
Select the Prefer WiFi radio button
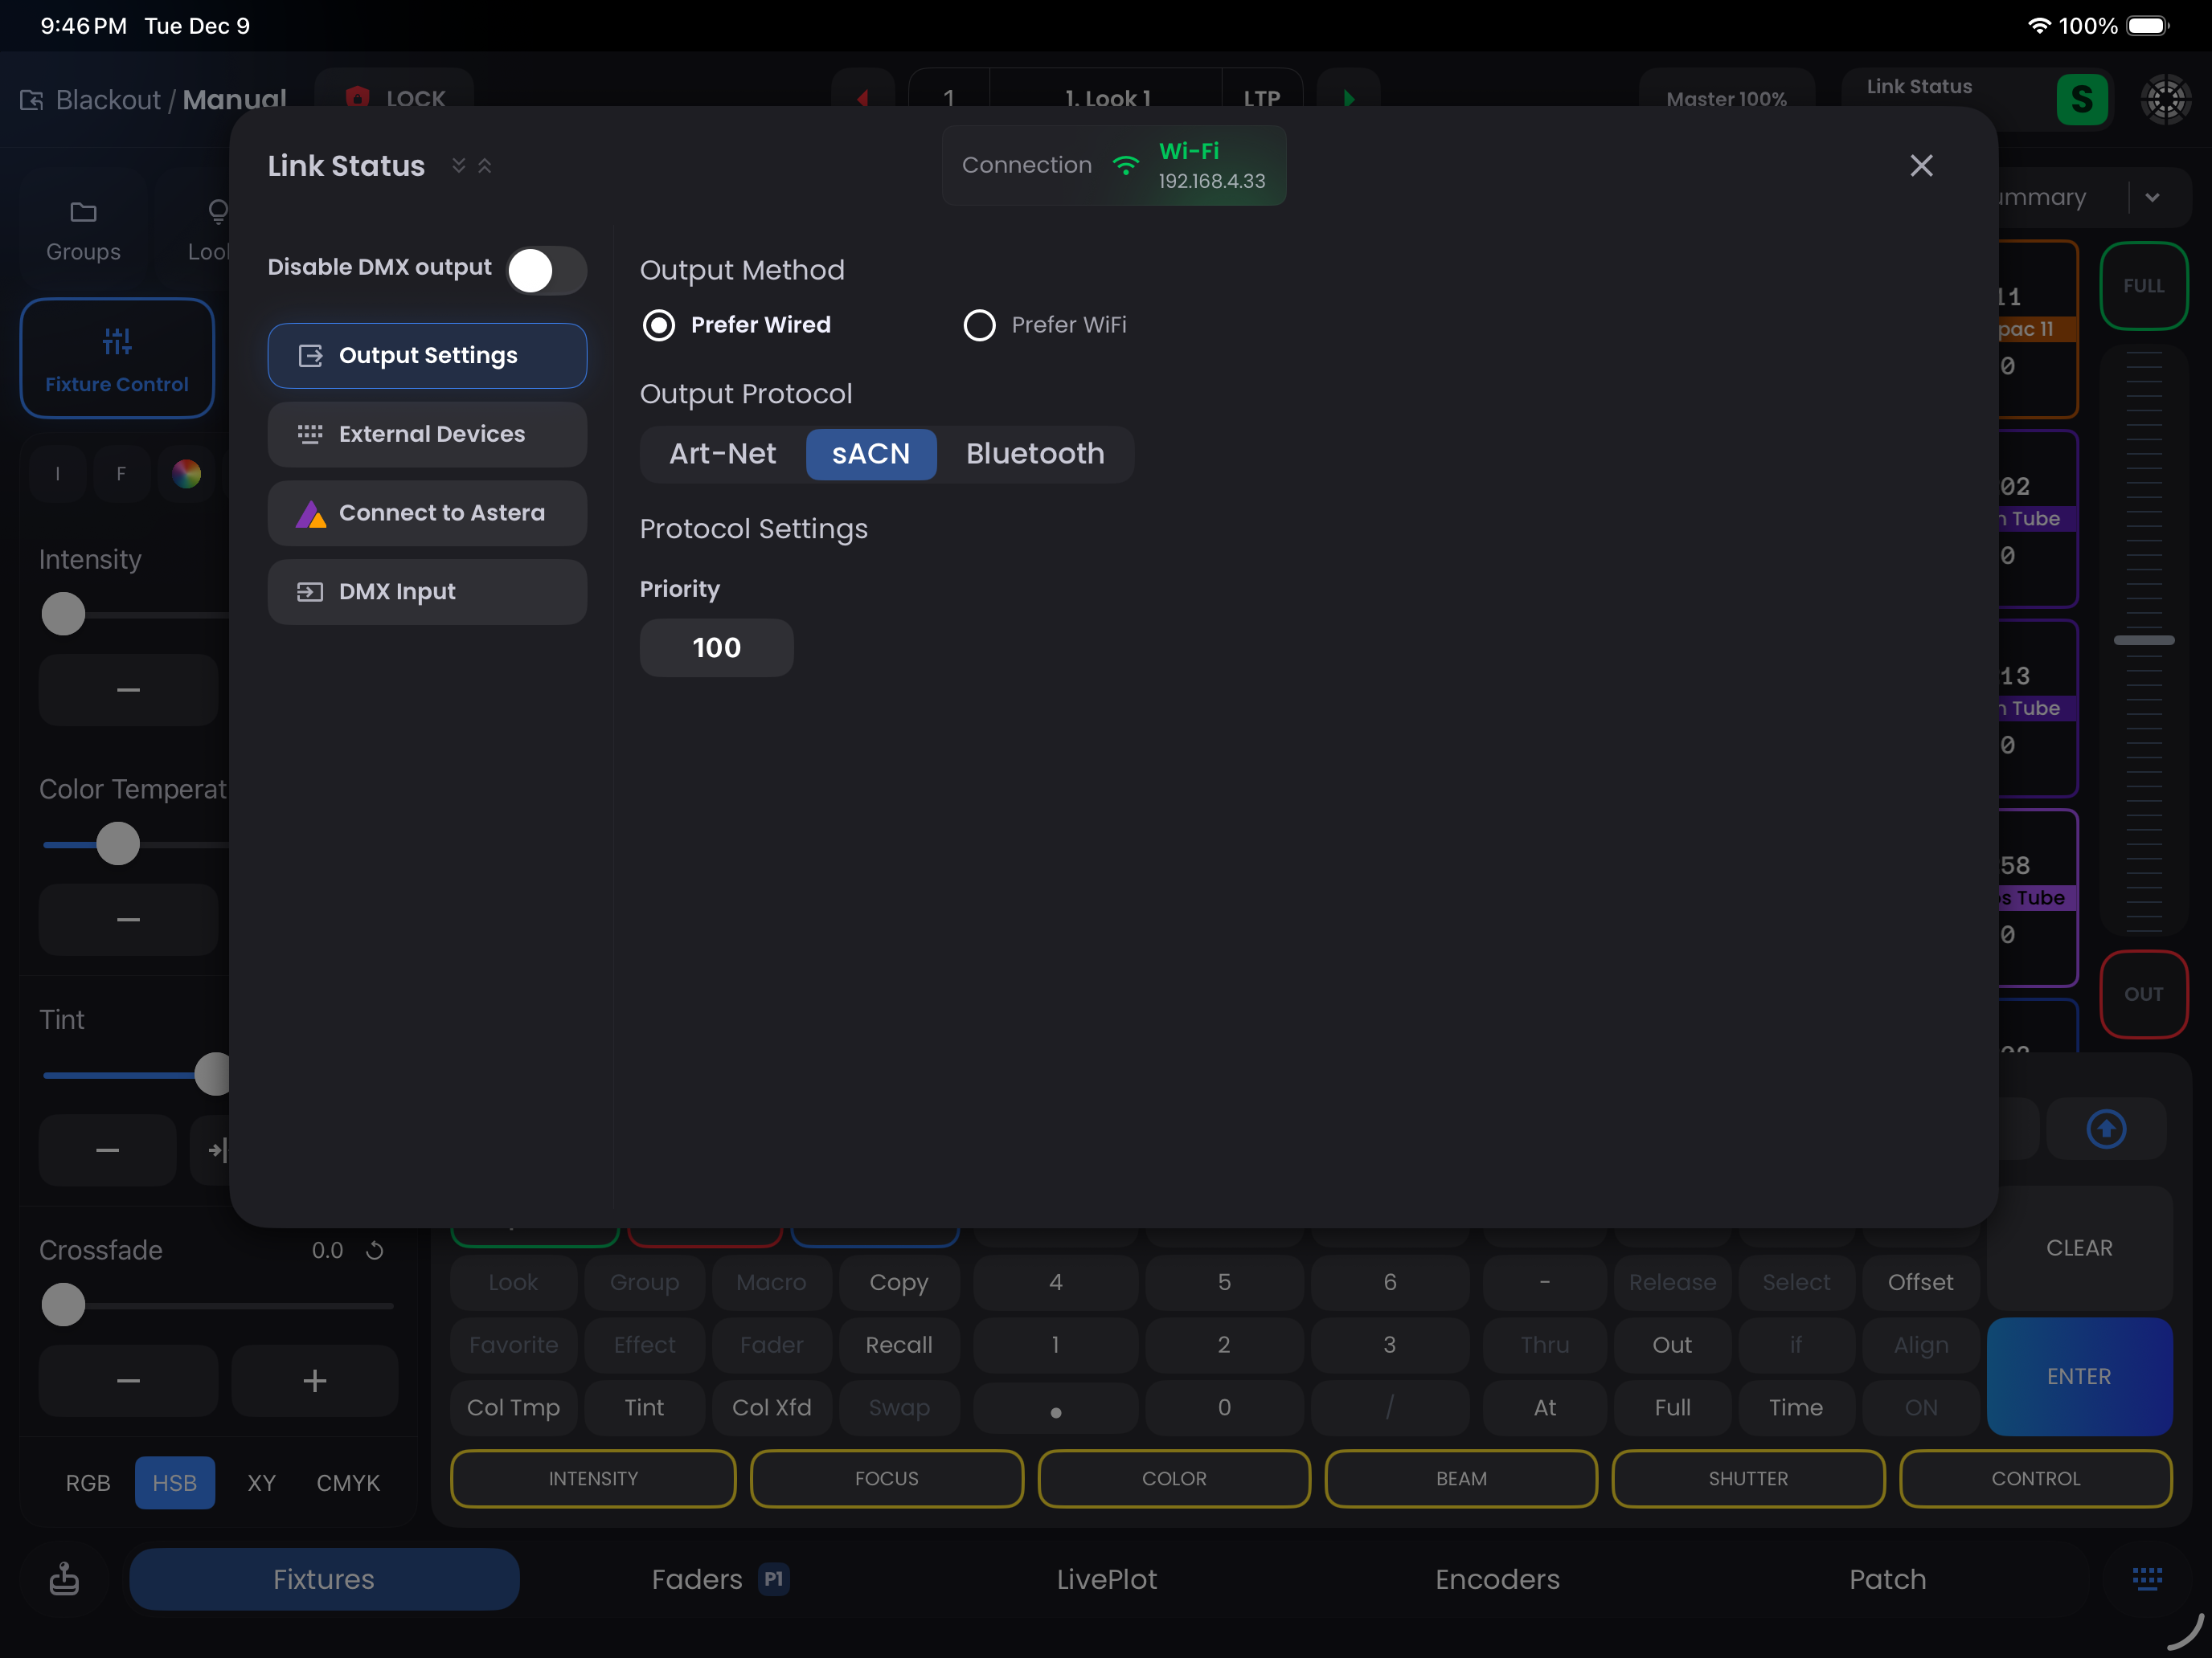979,325
